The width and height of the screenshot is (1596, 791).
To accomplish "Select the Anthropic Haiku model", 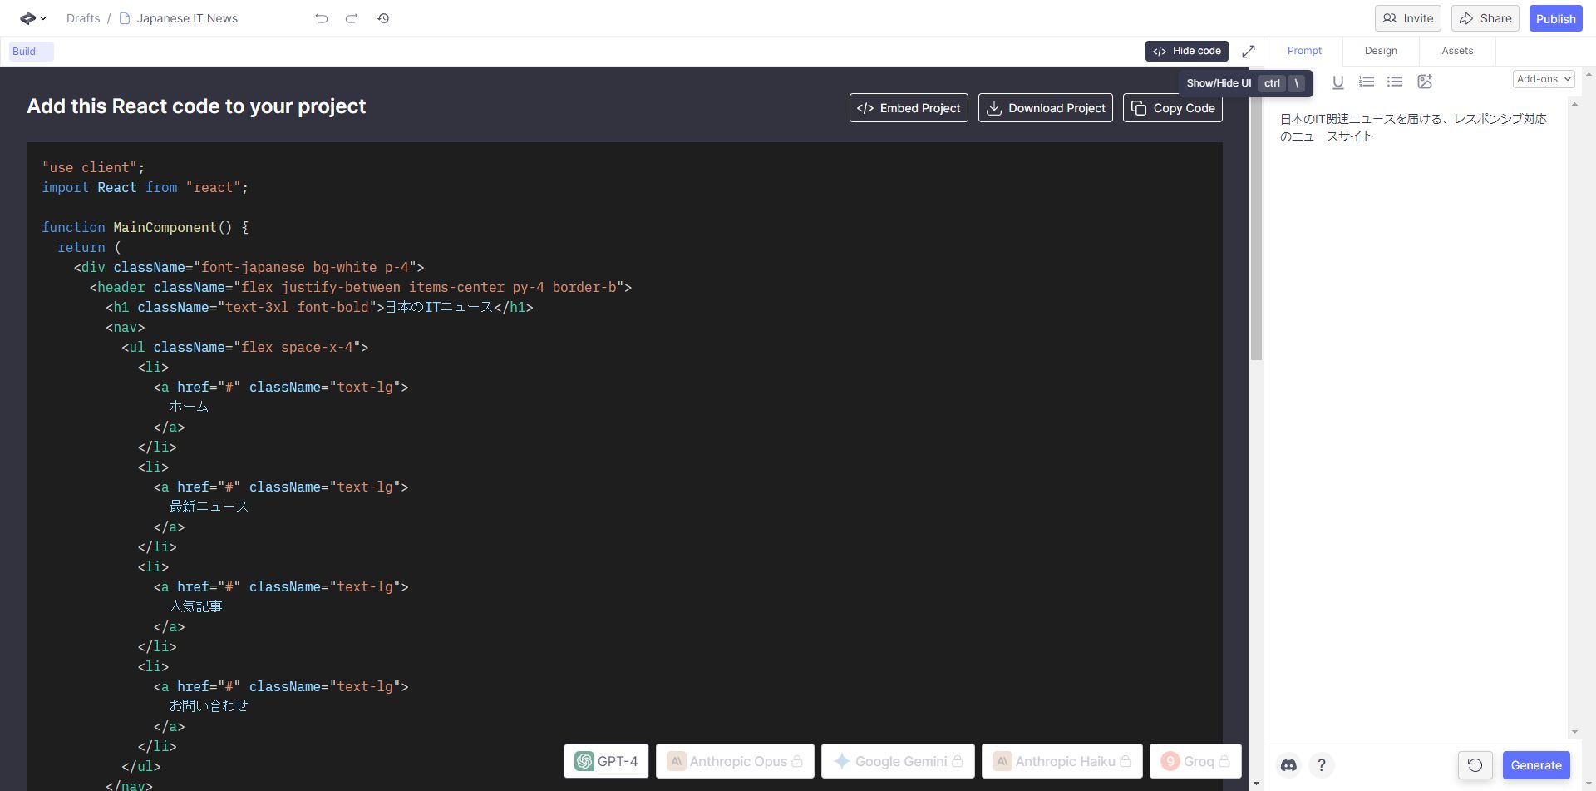I will tap(1062, 761).
